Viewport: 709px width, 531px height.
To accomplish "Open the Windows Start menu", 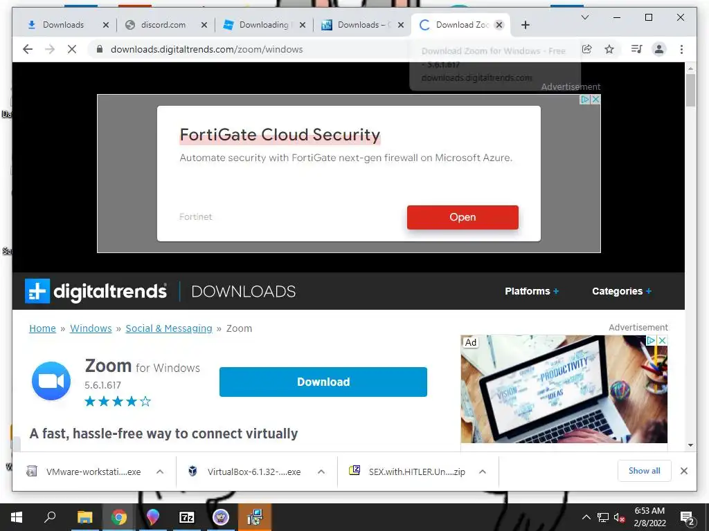I will pyautogui.click(x=17, y=517).
